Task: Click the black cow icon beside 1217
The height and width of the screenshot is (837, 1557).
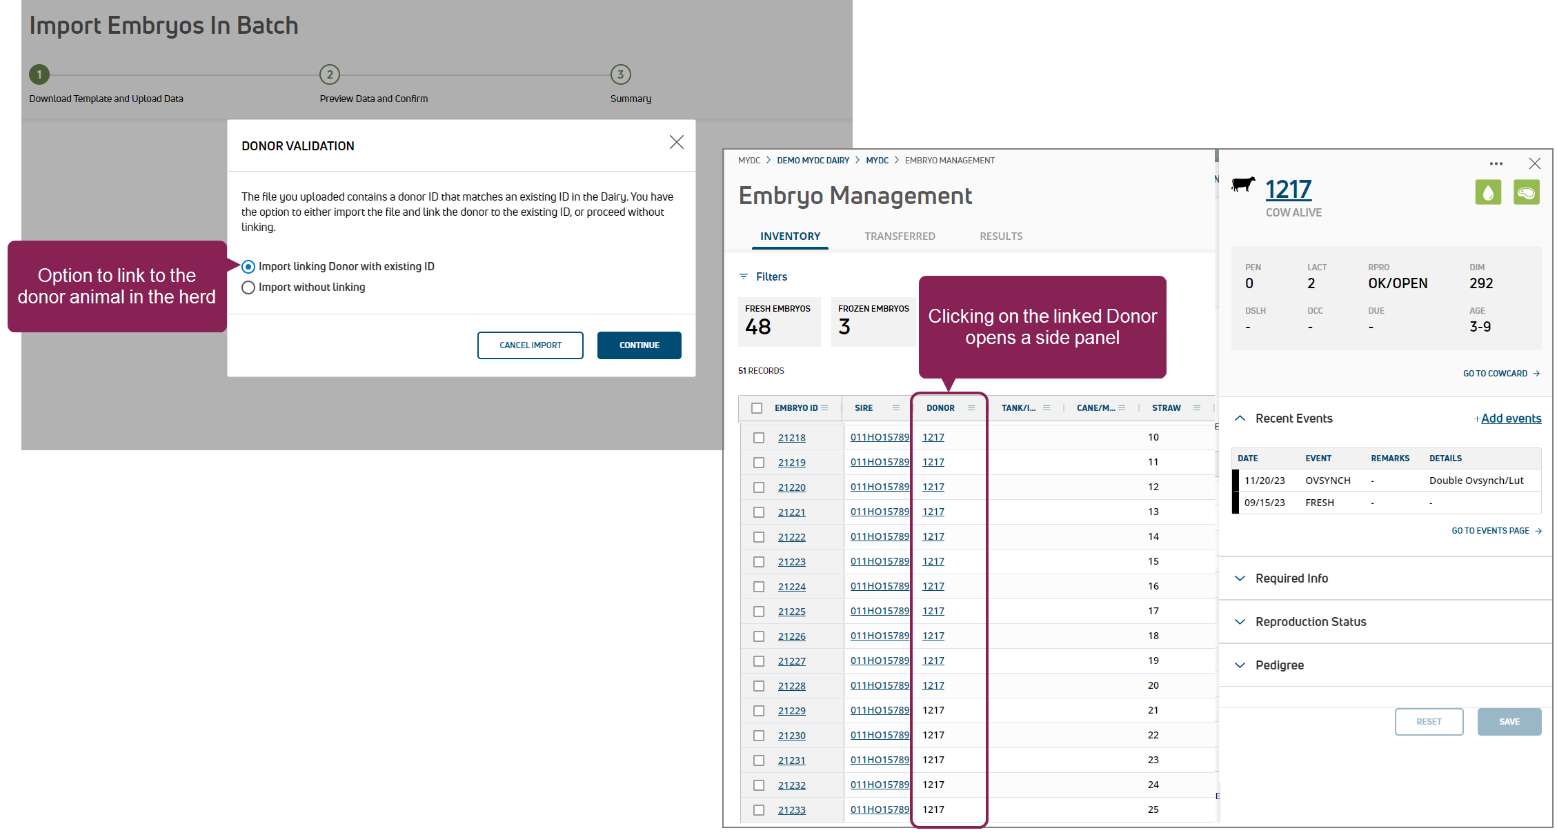Action: tap(1243, 185)
